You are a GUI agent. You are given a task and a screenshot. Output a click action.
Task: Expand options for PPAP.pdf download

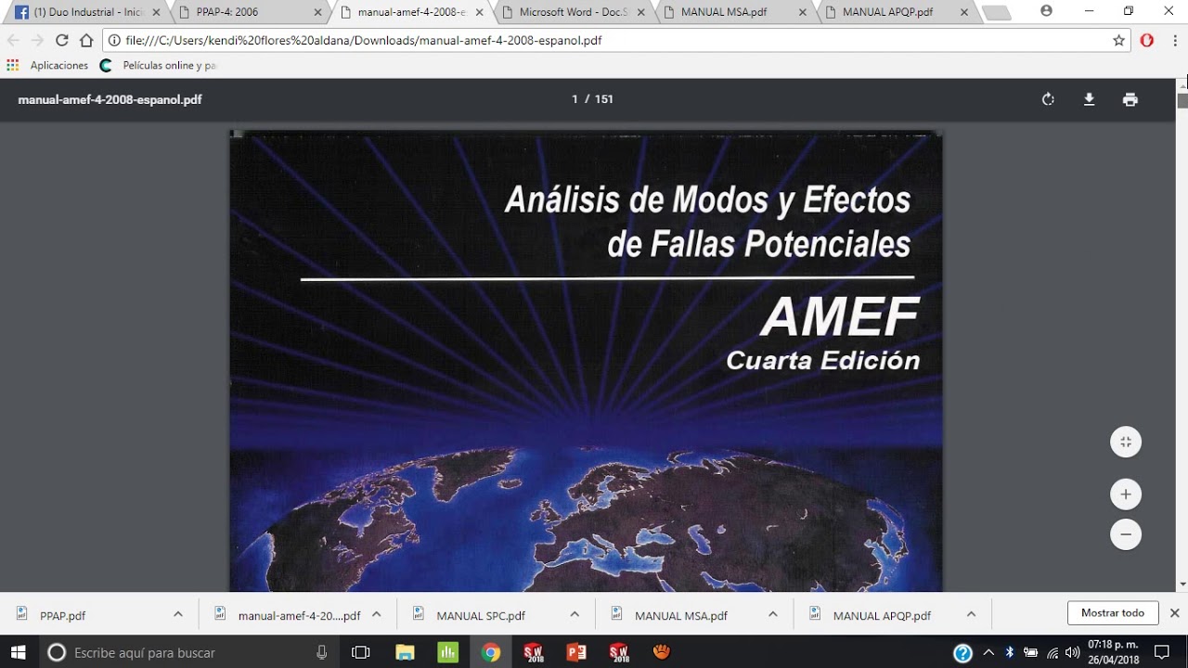coord(177,614)
